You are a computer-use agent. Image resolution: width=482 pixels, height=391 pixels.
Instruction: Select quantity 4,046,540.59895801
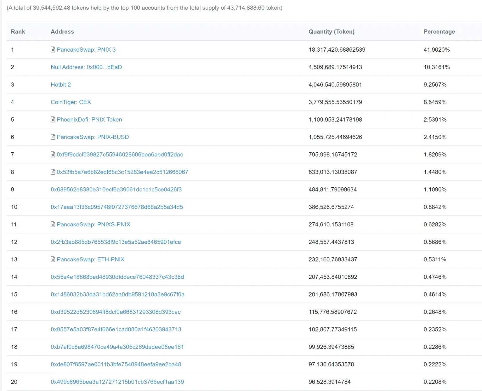pos(335,85)
